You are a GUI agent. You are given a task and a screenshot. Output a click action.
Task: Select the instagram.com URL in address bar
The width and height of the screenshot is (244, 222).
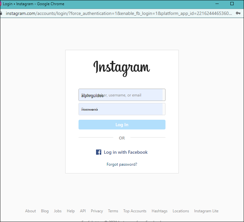(x=119, y=14)
